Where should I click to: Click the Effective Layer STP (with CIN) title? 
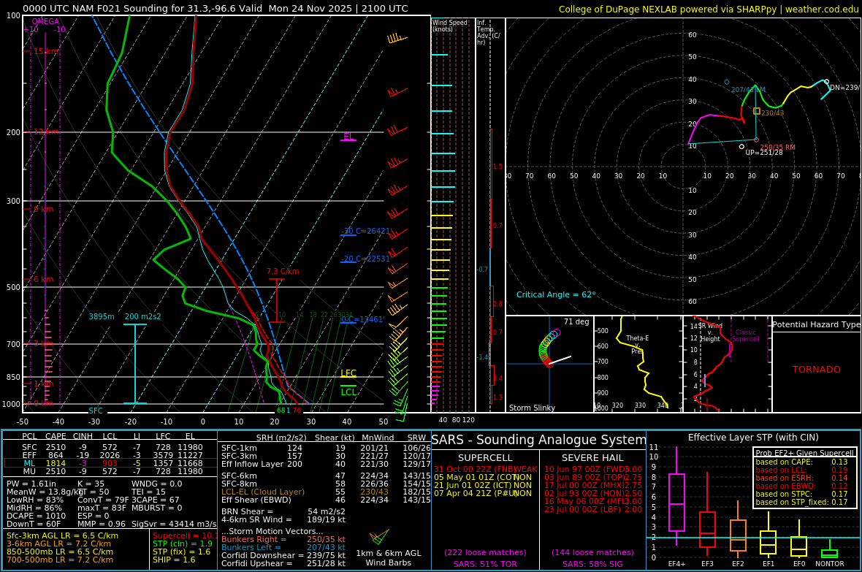pos(753,438)
